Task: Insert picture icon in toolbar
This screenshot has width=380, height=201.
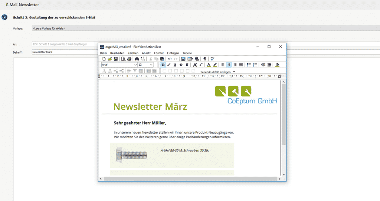Action: point(183,59)
